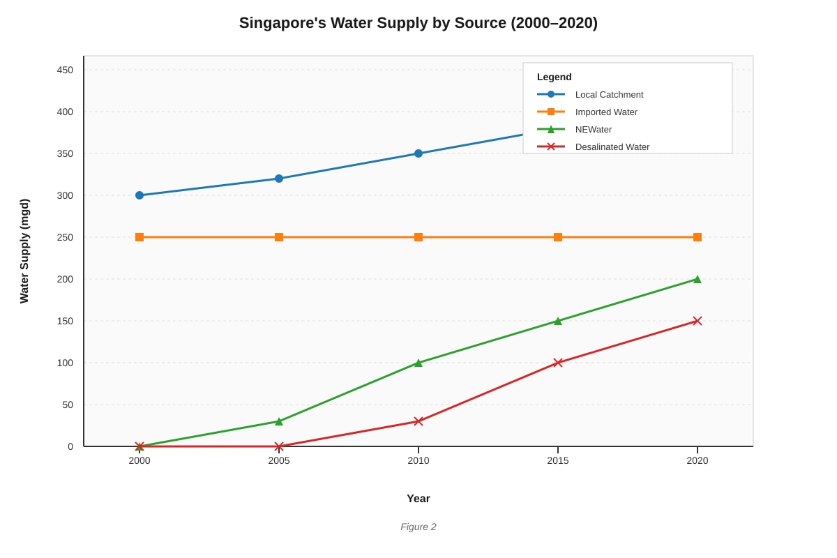Click the 2020 x-axis tick label
The image size is (837, 558).
(x=697, y=460)
